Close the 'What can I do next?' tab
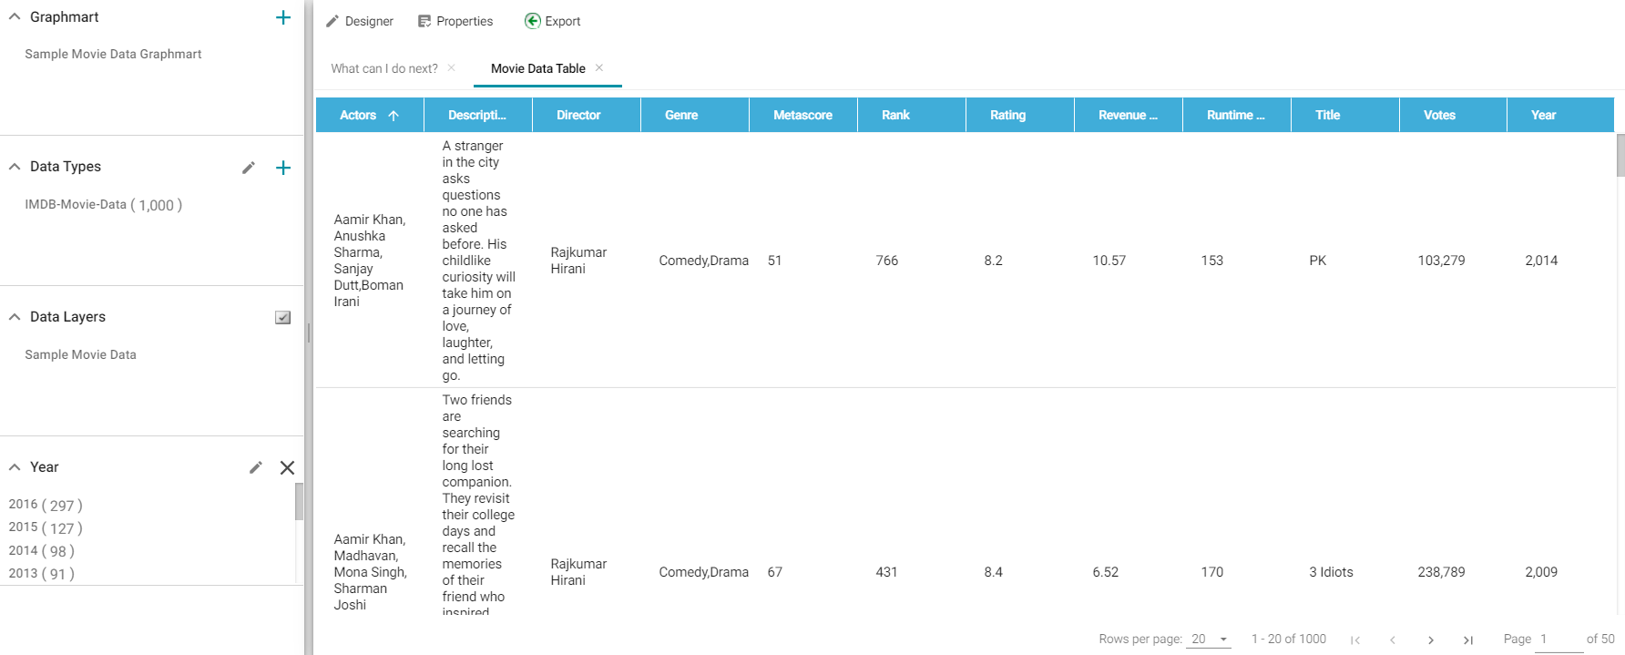This screenshot has width=1625, height=655. click(451, 68)
